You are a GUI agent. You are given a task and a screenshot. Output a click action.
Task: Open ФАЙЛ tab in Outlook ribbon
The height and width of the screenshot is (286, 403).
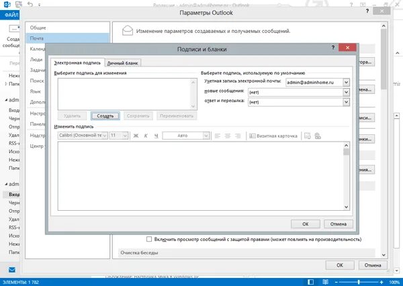tap(10, 15)
